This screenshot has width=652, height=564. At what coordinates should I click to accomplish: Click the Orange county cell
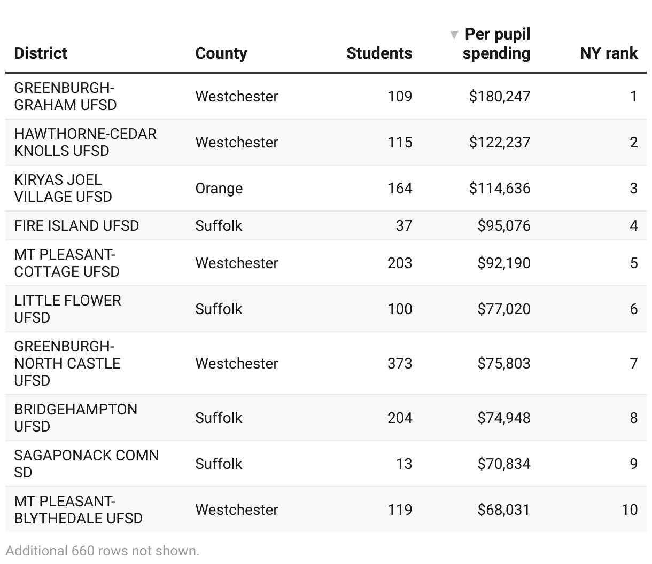[219, 188]
